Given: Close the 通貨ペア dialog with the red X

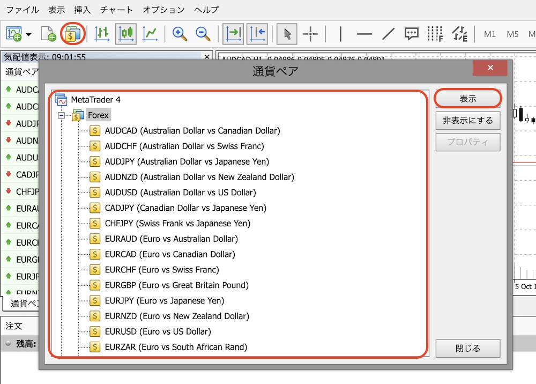Looking at the screenshot, I should click(490, 68).
